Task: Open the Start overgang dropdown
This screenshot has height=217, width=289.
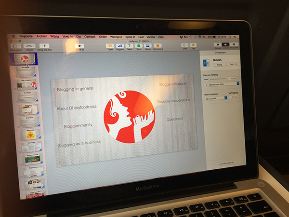Action: tap(216, 98)
